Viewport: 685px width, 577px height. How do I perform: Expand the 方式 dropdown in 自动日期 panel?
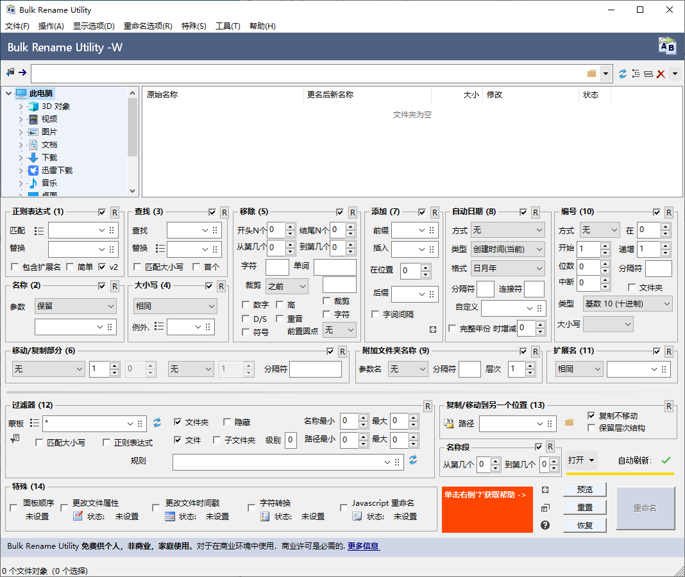pyautogui.click(x=507, y=230)
